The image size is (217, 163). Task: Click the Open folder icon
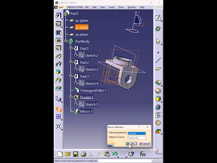68,154
